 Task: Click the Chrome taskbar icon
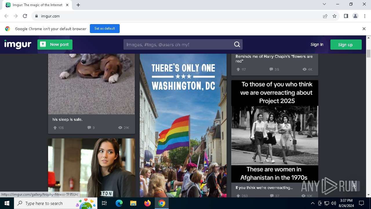tap(162, 203)
